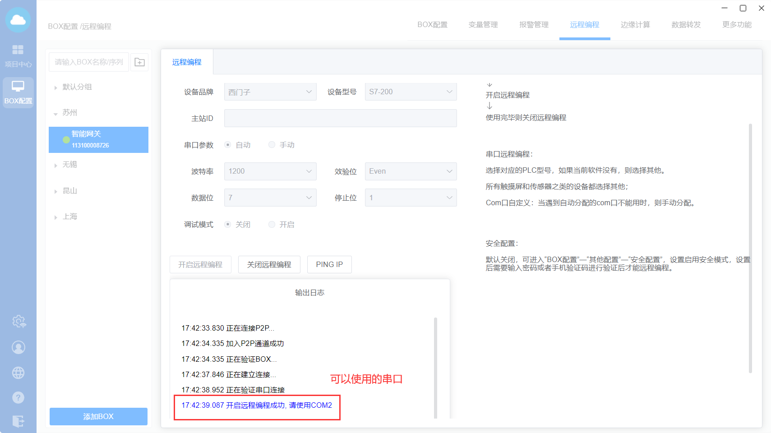Click the PING IP button
This screenshot has height=433, width=771.
329,265
